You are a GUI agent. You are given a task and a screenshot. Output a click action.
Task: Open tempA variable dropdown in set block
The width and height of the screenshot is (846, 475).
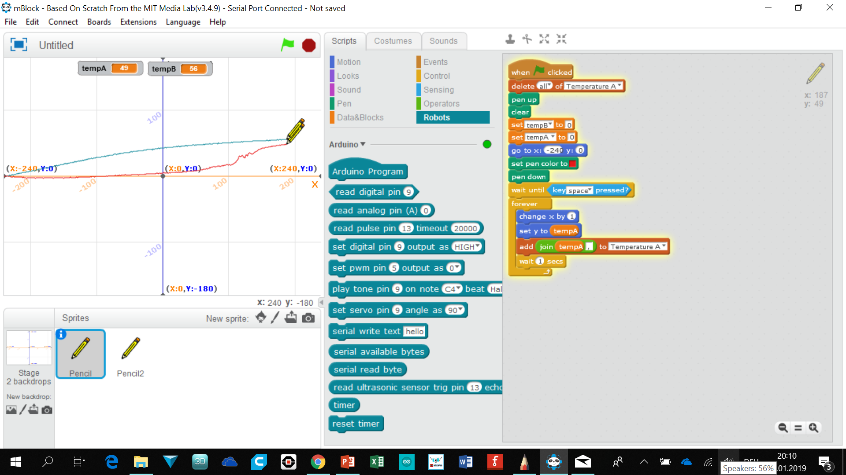coord(540,137)
